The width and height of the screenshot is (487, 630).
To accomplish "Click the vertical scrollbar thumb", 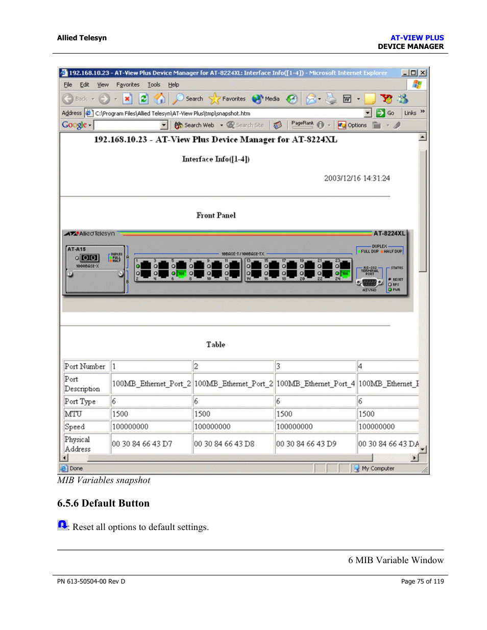I will click(422, 210).
